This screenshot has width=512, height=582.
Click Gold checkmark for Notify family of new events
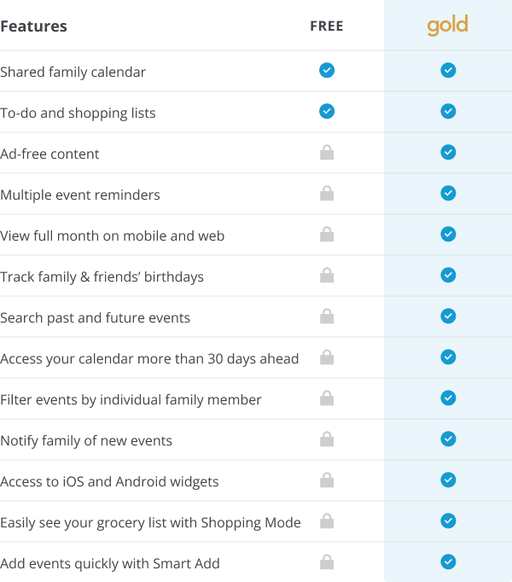[448, 439]
